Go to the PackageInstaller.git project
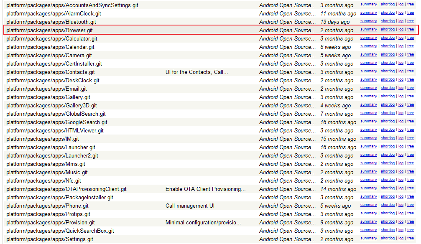 click(60, 197)
